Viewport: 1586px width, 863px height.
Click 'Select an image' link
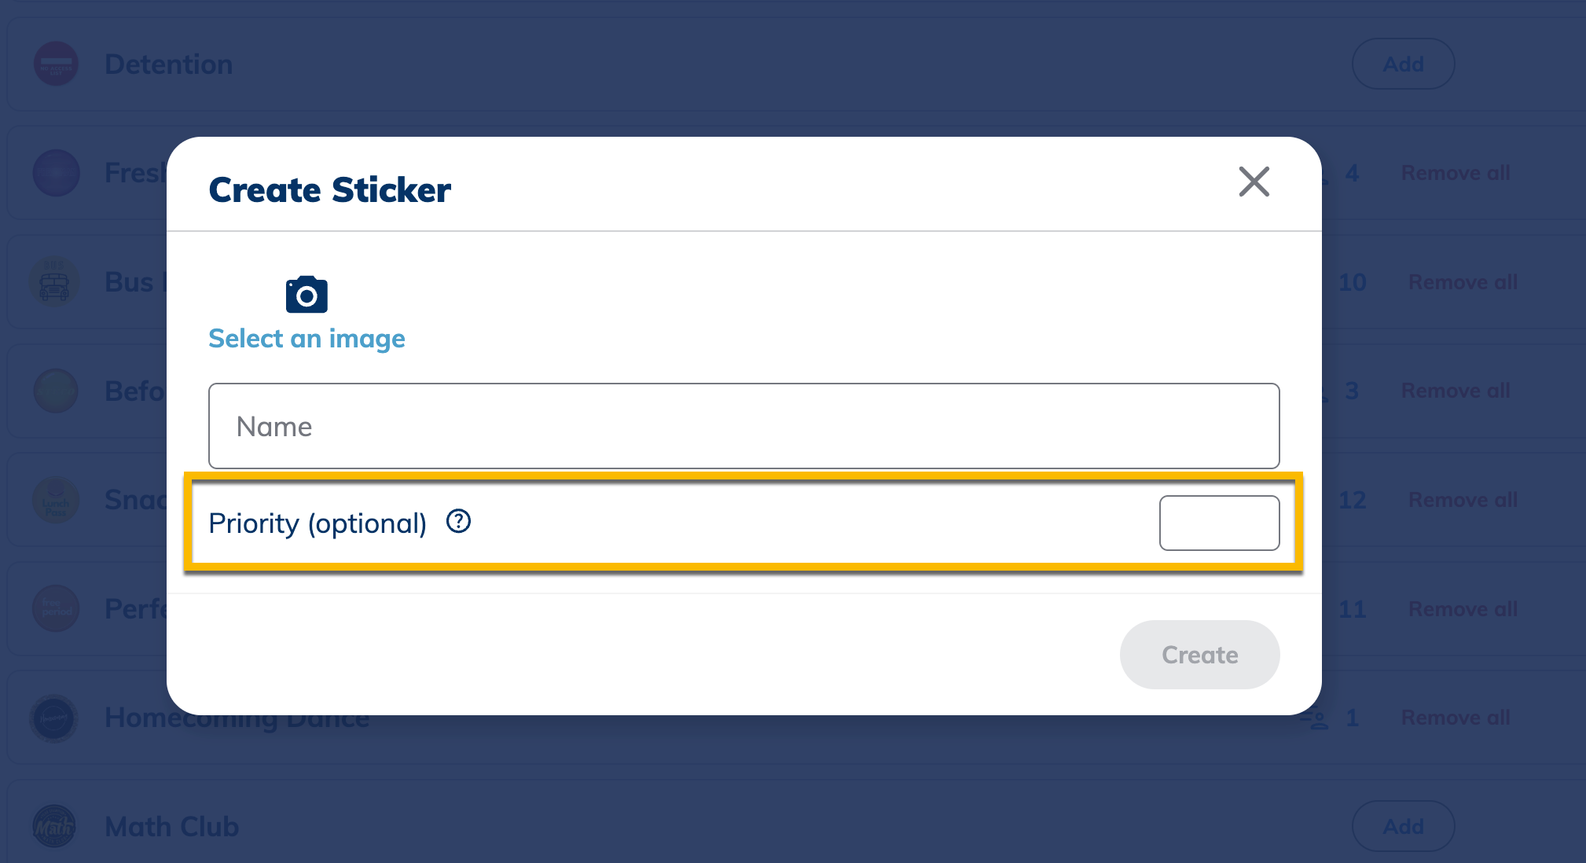point(307,339)
